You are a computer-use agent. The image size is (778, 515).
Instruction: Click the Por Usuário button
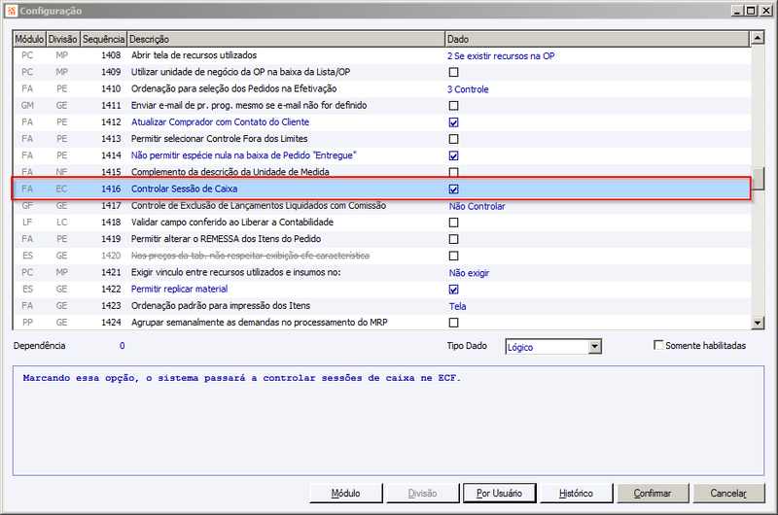(499, 494)
